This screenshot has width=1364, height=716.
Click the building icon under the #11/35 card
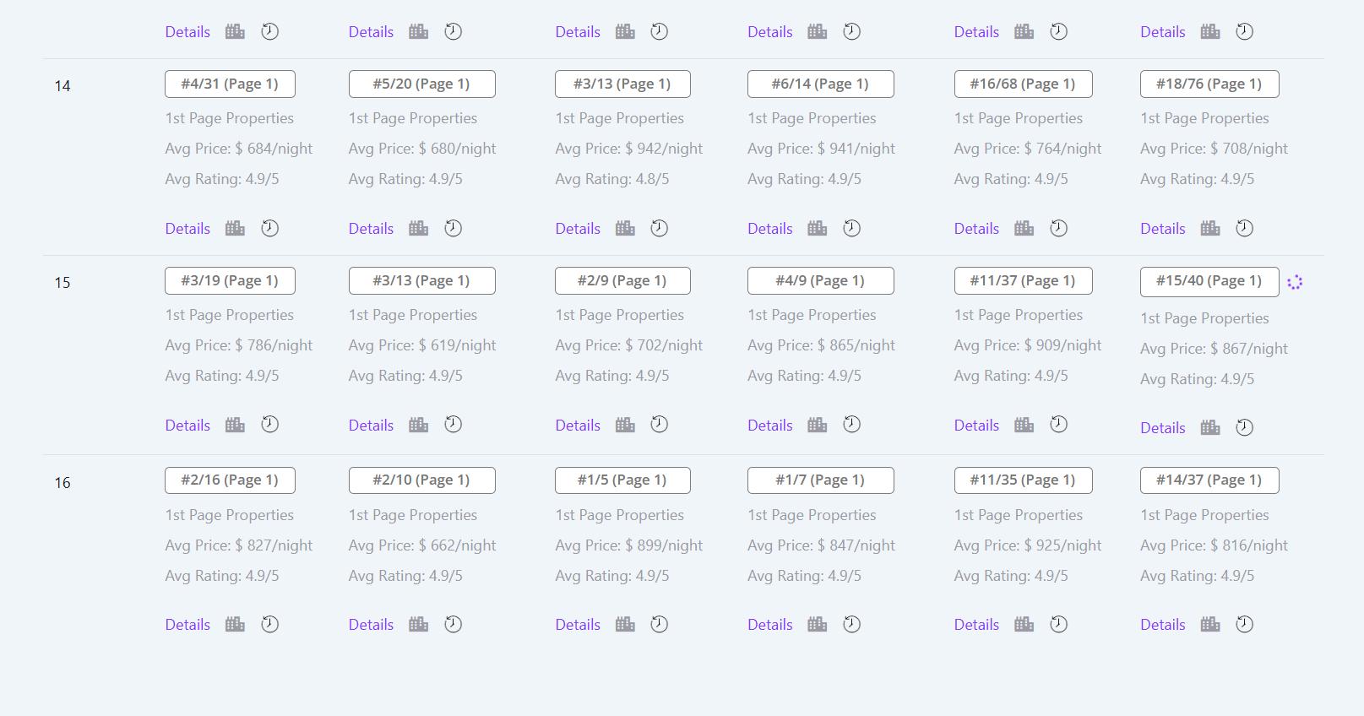(1024, 624)
